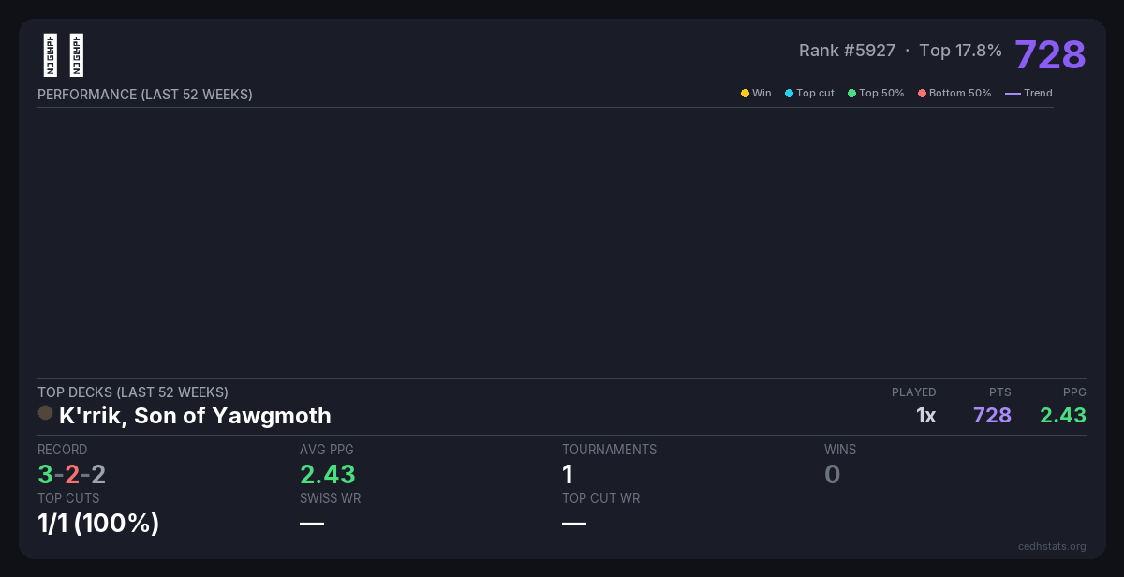Toggle the Bottom 50% legend entry
The height and width of the screenshot is (577, 1124).
(954, 94)
